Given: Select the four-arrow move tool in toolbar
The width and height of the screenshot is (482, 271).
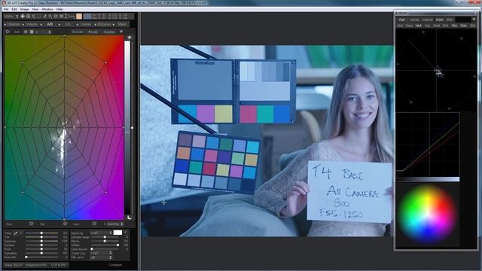Looking at the screenshot, I should (23, 17).
